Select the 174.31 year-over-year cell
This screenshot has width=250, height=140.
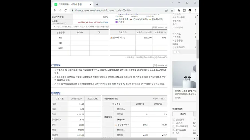[140, 125]
